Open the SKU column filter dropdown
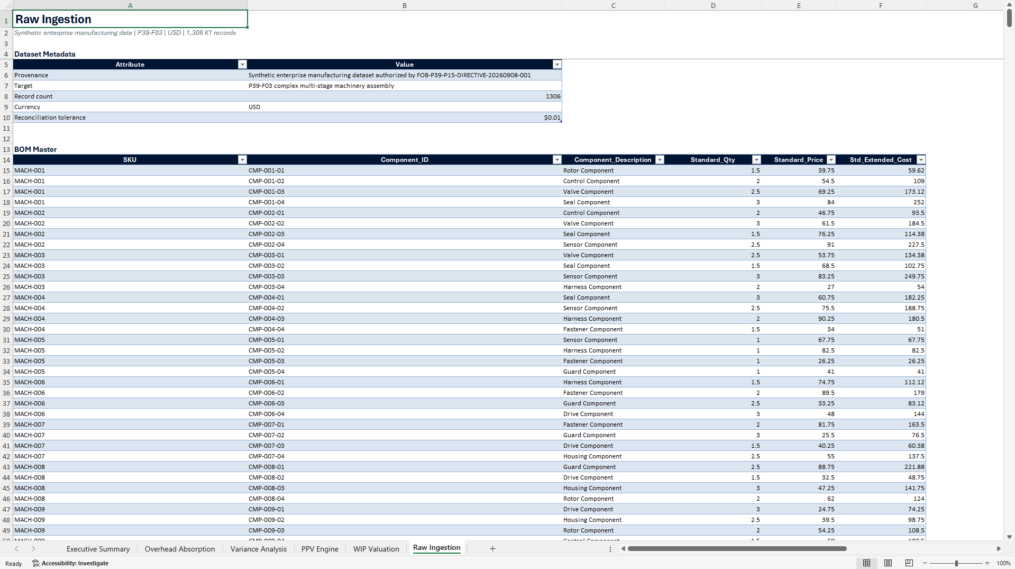The image size is (1015, 569). (242, 160)
